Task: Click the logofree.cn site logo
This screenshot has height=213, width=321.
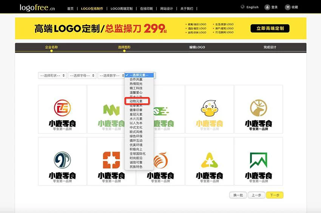Action: 37,8
